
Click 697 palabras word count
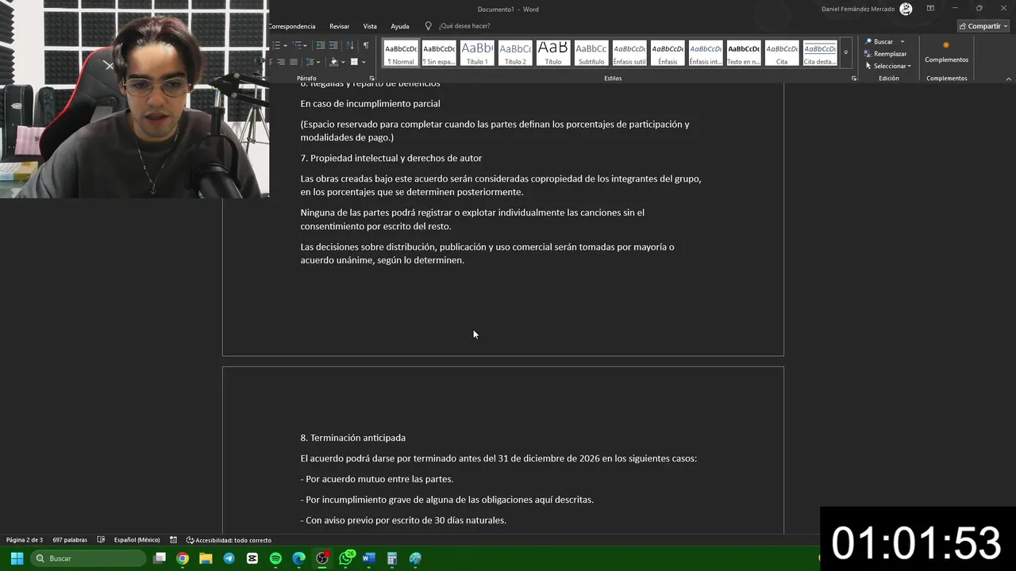point(70,540)
